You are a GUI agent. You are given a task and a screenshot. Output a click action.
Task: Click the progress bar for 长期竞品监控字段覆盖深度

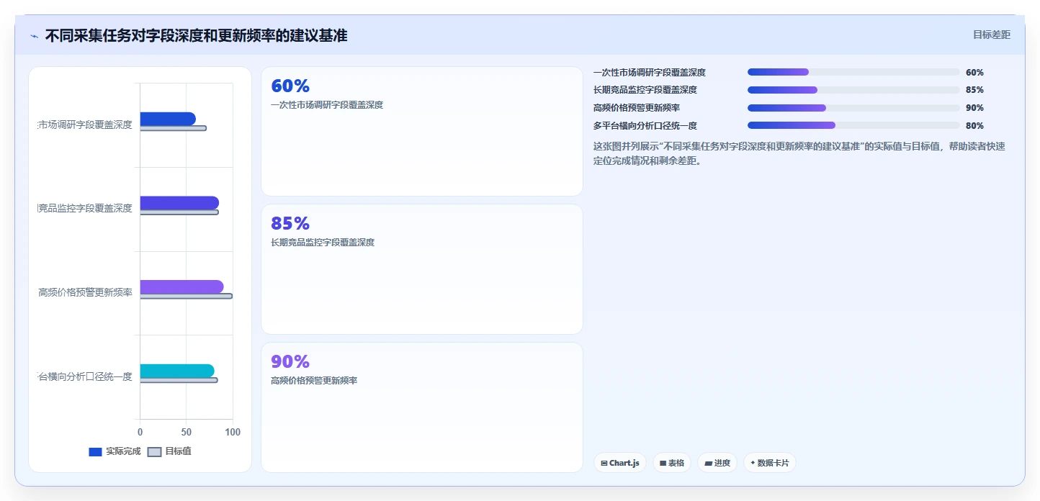point(853,90)
